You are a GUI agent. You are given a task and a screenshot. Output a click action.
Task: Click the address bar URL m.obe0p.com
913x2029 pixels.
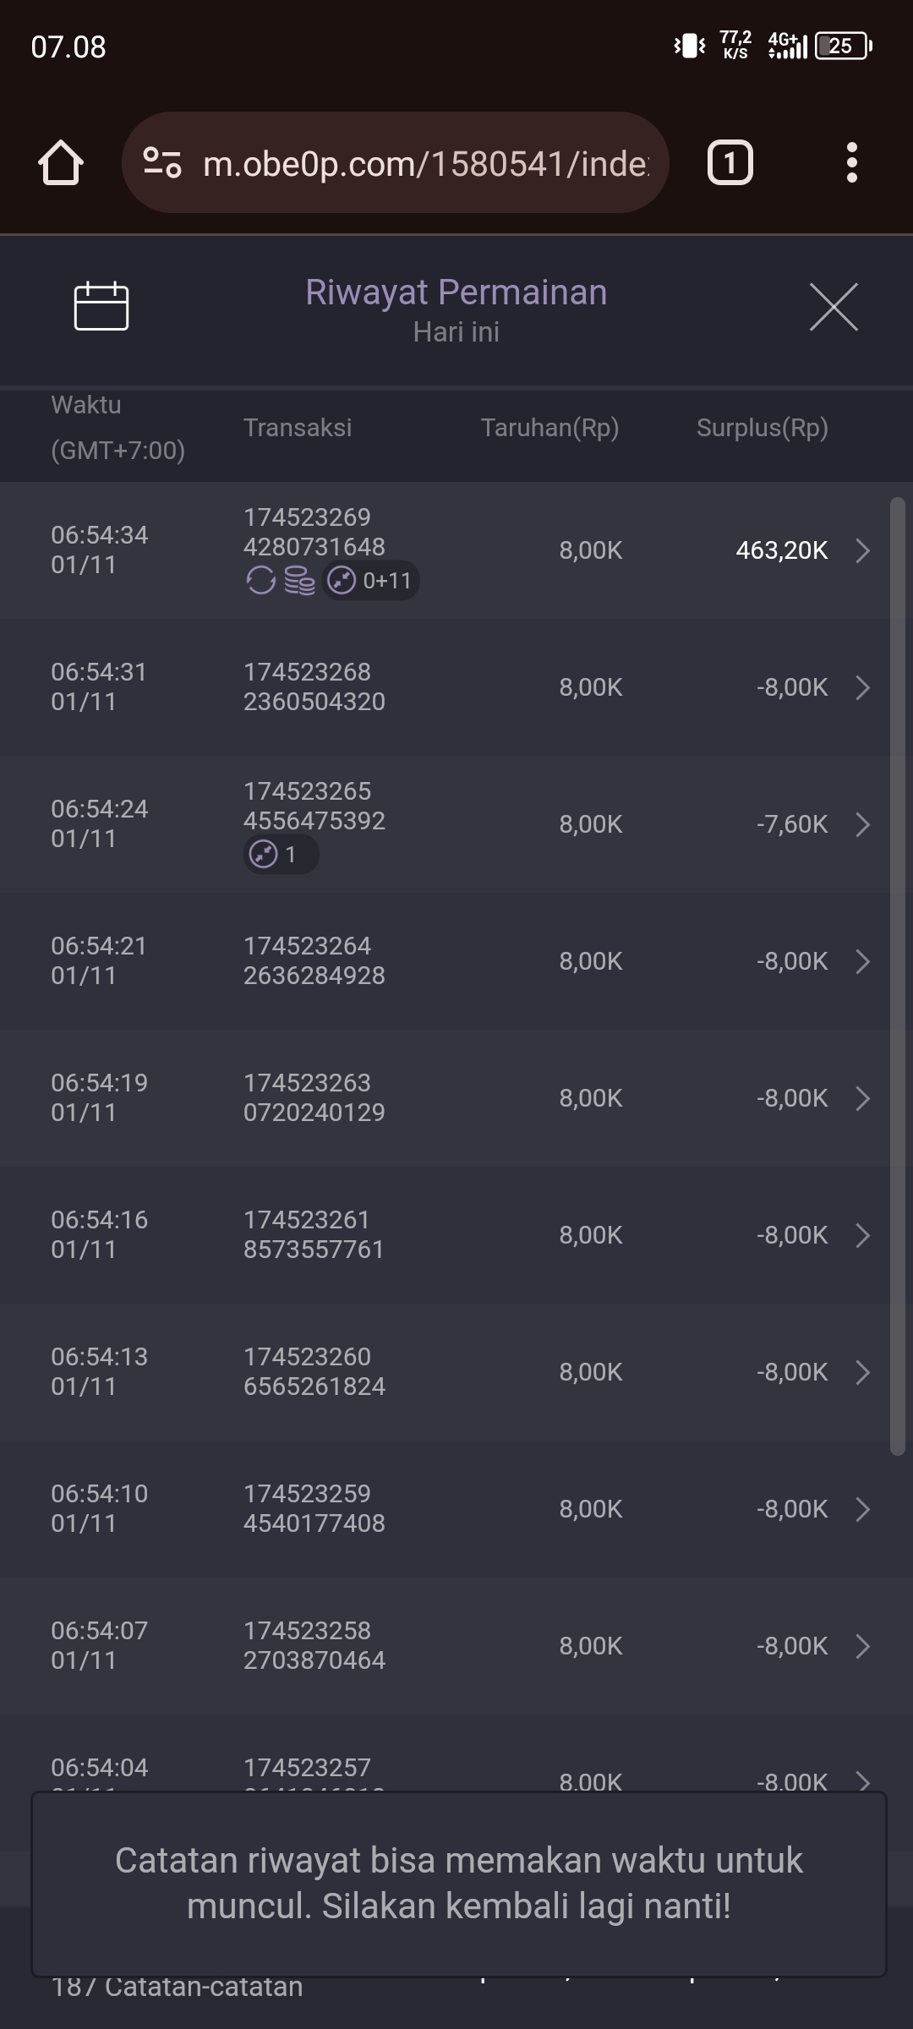[x=426, y=163]
